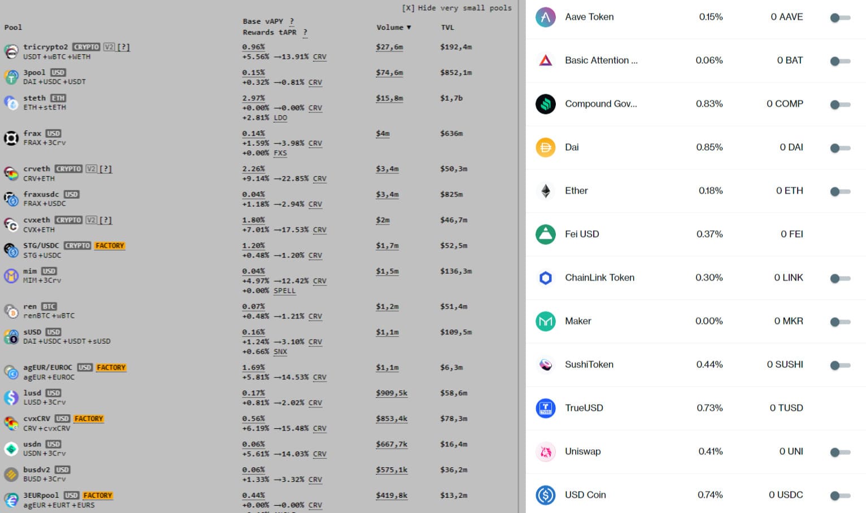Image resolution: width=866 pixels, height=513 pixels.
Task: Click the Ether diamond icon
Action: pos(545,191)
